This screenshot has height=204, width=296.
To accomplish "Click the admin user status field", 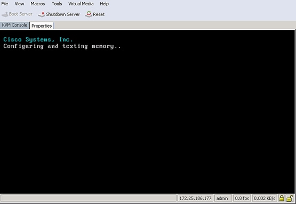I will [x=223, y=198].
